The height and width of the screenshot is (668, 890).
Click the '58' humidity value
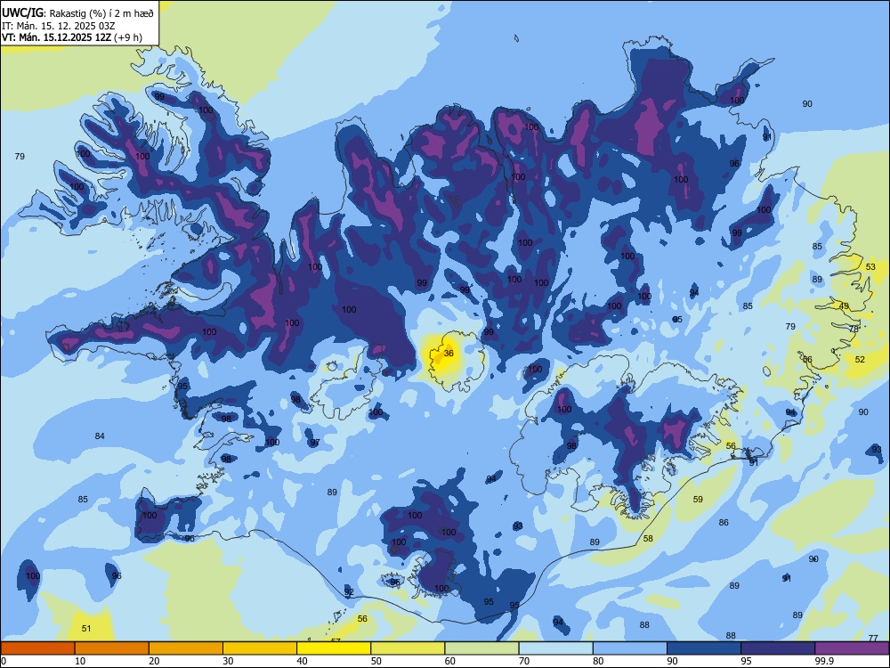tap(648, 539)
